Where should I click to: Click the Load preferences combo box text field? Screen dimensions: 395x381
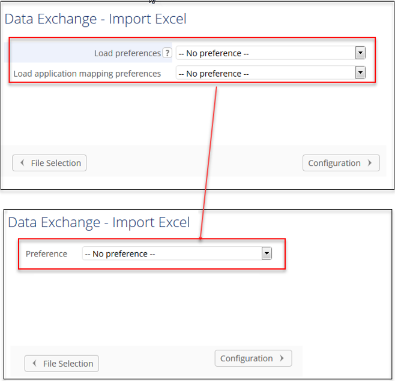pyautogui.click(x=264, y=53)
